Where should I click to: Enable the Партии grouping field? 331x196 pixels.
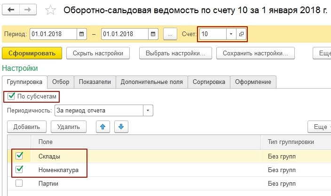[x=19, y=183]
